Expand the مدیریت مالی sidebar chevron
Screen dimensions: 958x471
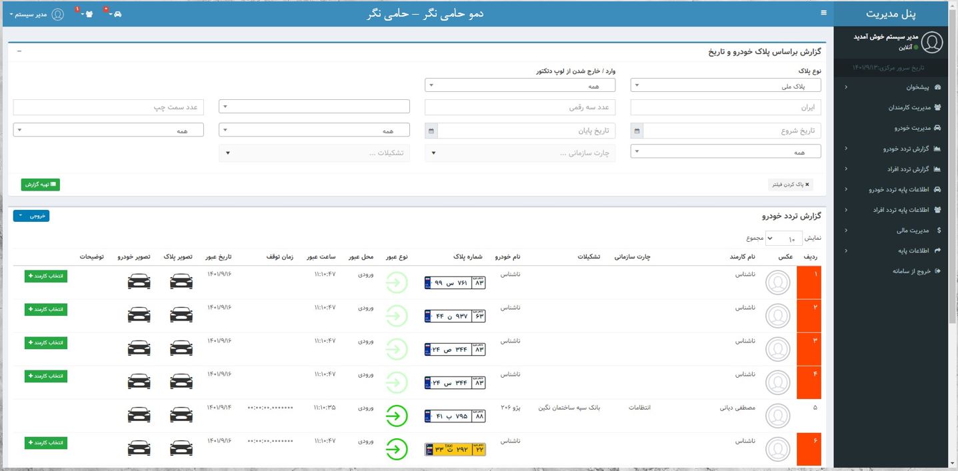coord(846,231)
